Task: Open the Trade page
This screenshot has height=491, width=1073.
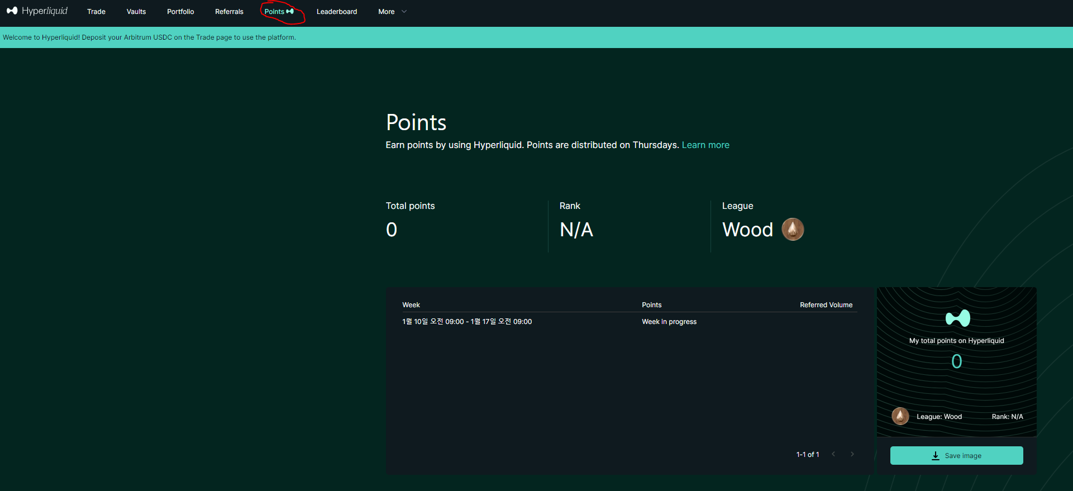Action: coord(96,12)
